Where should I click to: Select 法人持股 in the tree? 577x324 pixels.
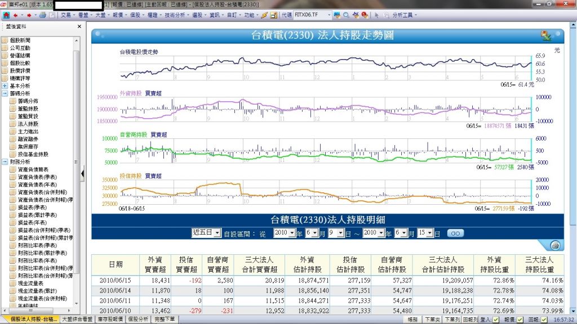pos(28,124)
